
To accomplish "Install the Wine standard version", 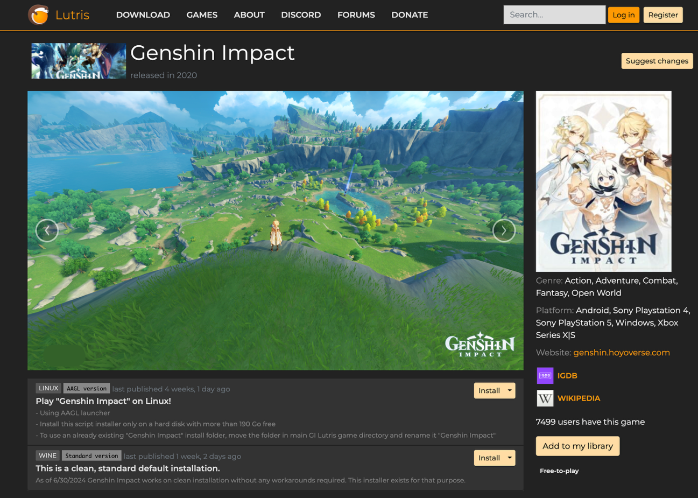I will (x=489, y=458).
